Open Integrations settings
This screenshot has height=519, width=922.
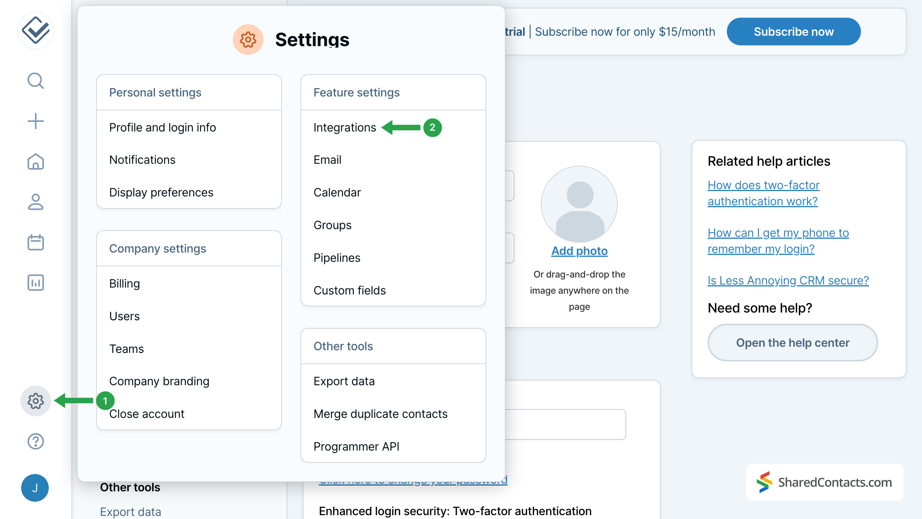pos(345,127)
